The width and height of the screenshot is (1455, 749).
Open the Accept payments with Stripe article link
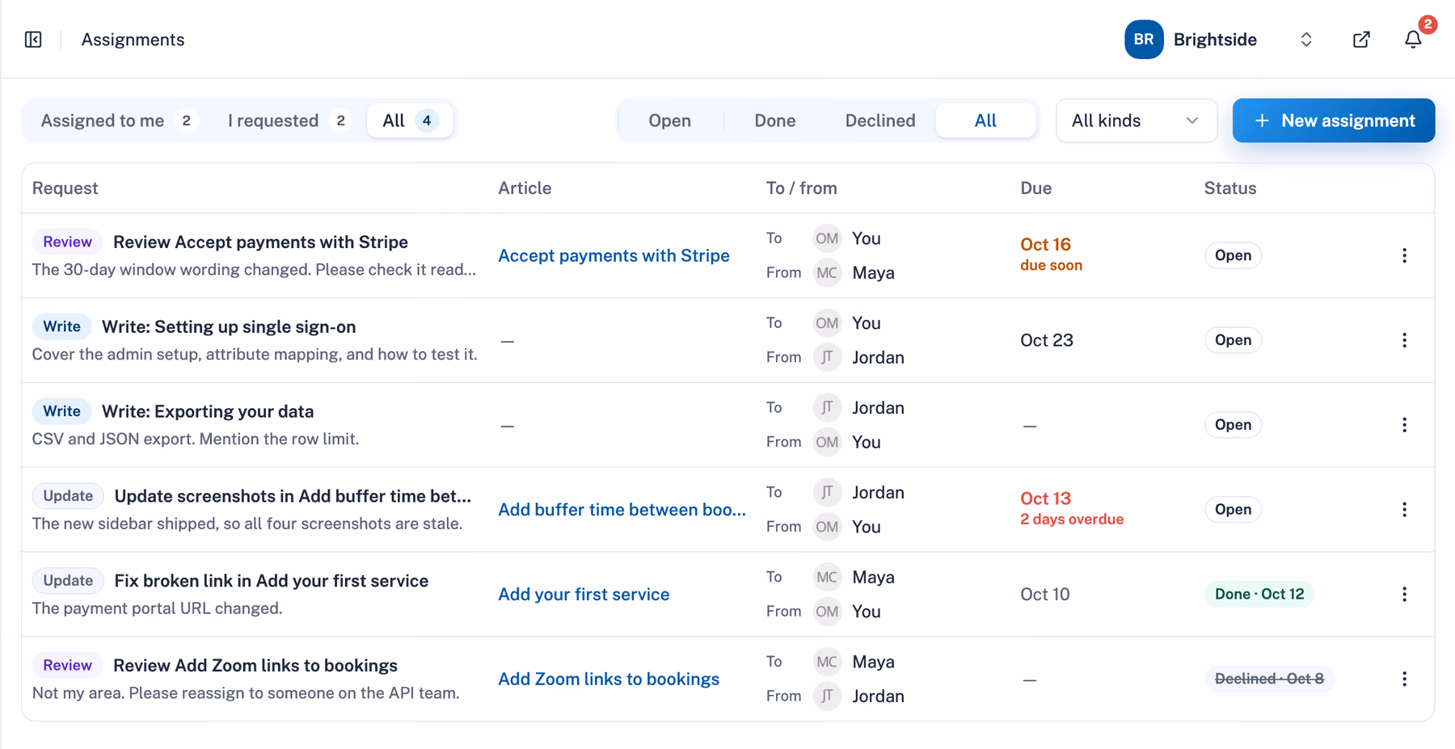click(x=614, y=255)
